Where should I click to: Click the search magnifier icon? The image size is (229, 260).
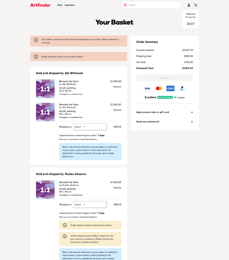[x=125, y=5]
